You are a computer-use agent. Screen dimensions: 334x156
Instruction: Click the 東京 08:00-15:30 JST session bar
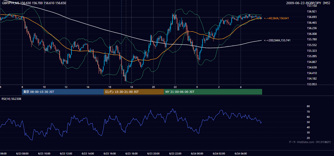(63, 92)
